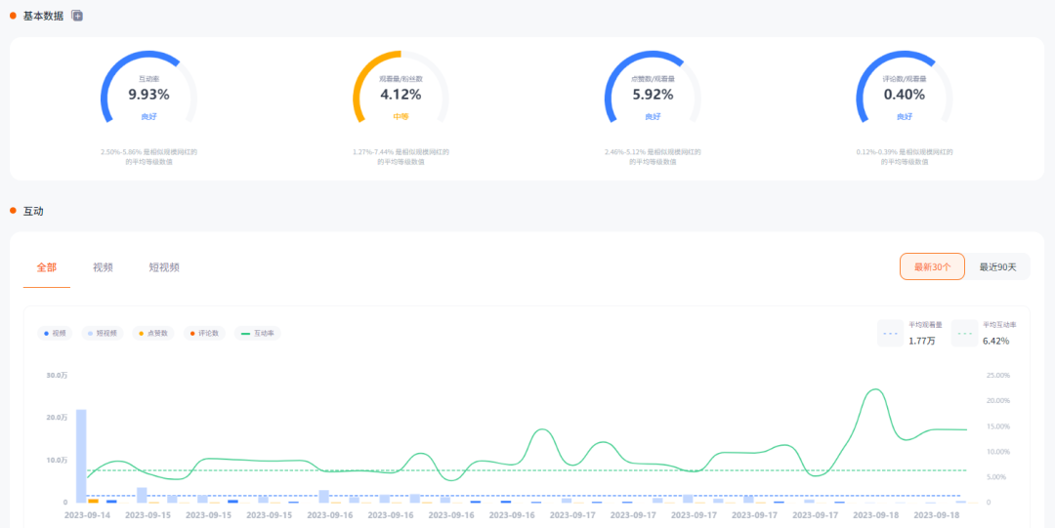Viewport: 1055px width, 528px height.
Task: Toggle the 互动率 line legend
Action: pyautogui.click(x=258, y=333)
